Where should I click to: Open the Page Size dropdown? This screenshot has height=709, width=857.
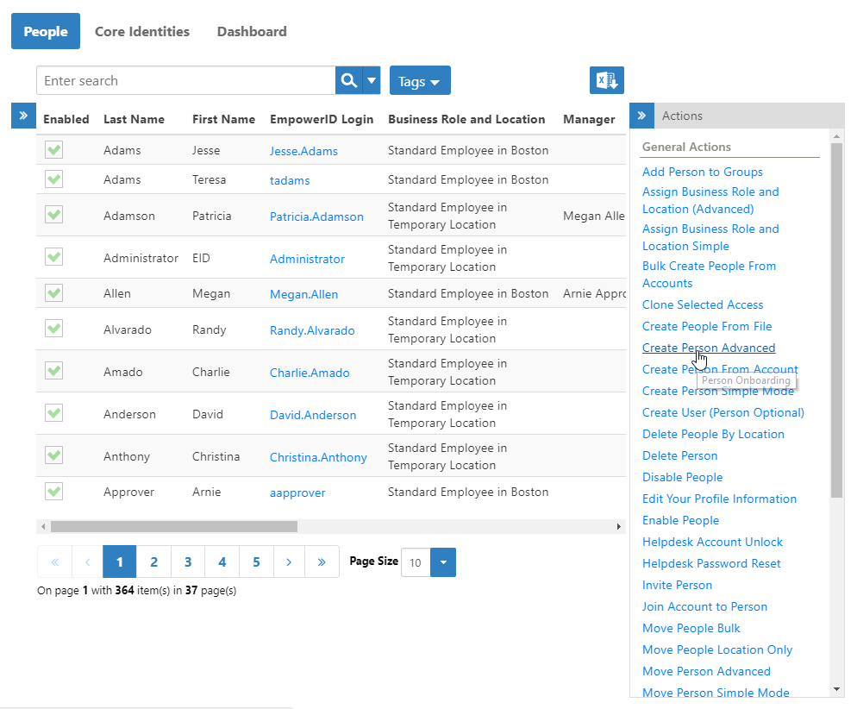click(x=443, y=562)
